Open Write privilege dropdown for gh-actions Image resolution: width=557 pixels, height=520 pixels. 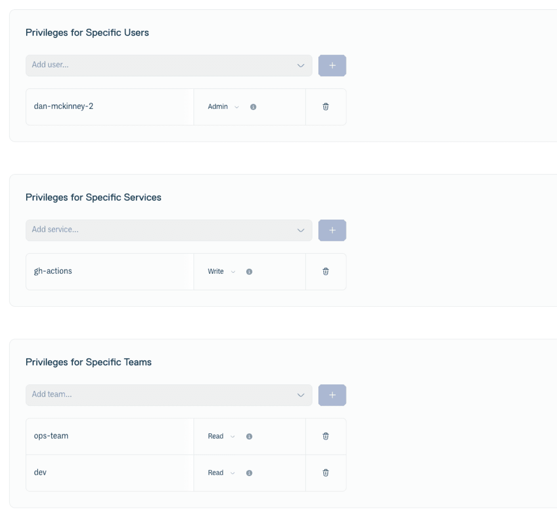(221, 271)
